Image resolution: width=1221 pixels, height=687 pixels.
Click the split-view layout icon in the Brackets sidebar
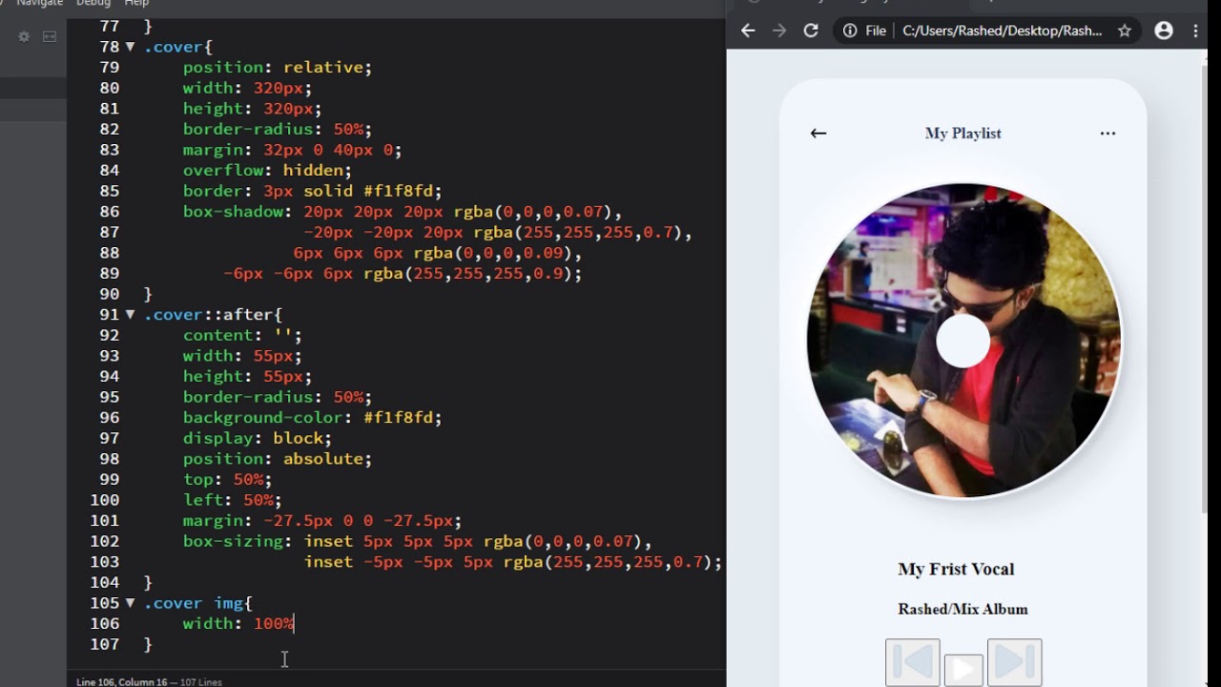[x=50, y=36]
